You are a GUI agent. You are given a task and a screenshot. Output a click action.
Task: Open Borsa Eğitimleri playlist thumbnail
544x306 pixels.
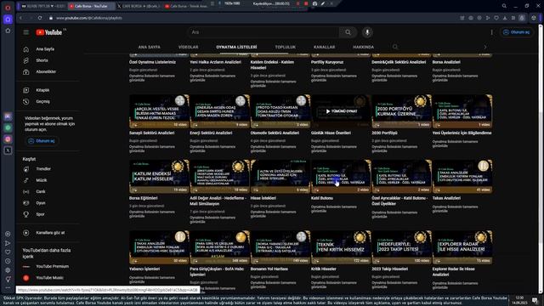[159, 176]
